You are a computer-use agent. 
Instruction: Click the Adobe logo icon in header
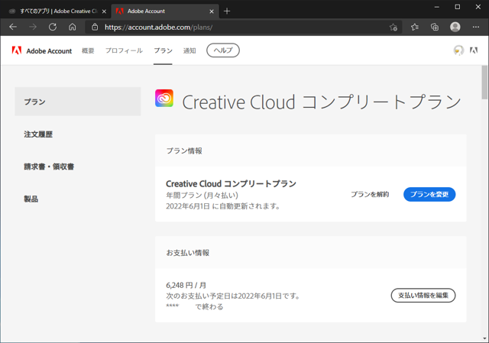474,50
